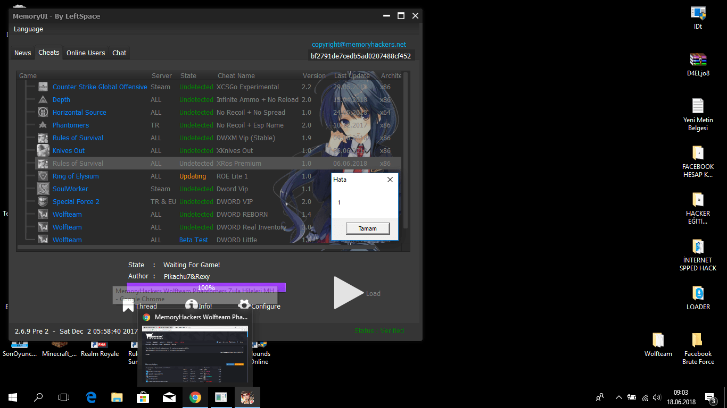The height and width of the screenshot is (408, 727).
Task: Click the copyright@memoryhackers.net link
Action: (x=359, y=45)
